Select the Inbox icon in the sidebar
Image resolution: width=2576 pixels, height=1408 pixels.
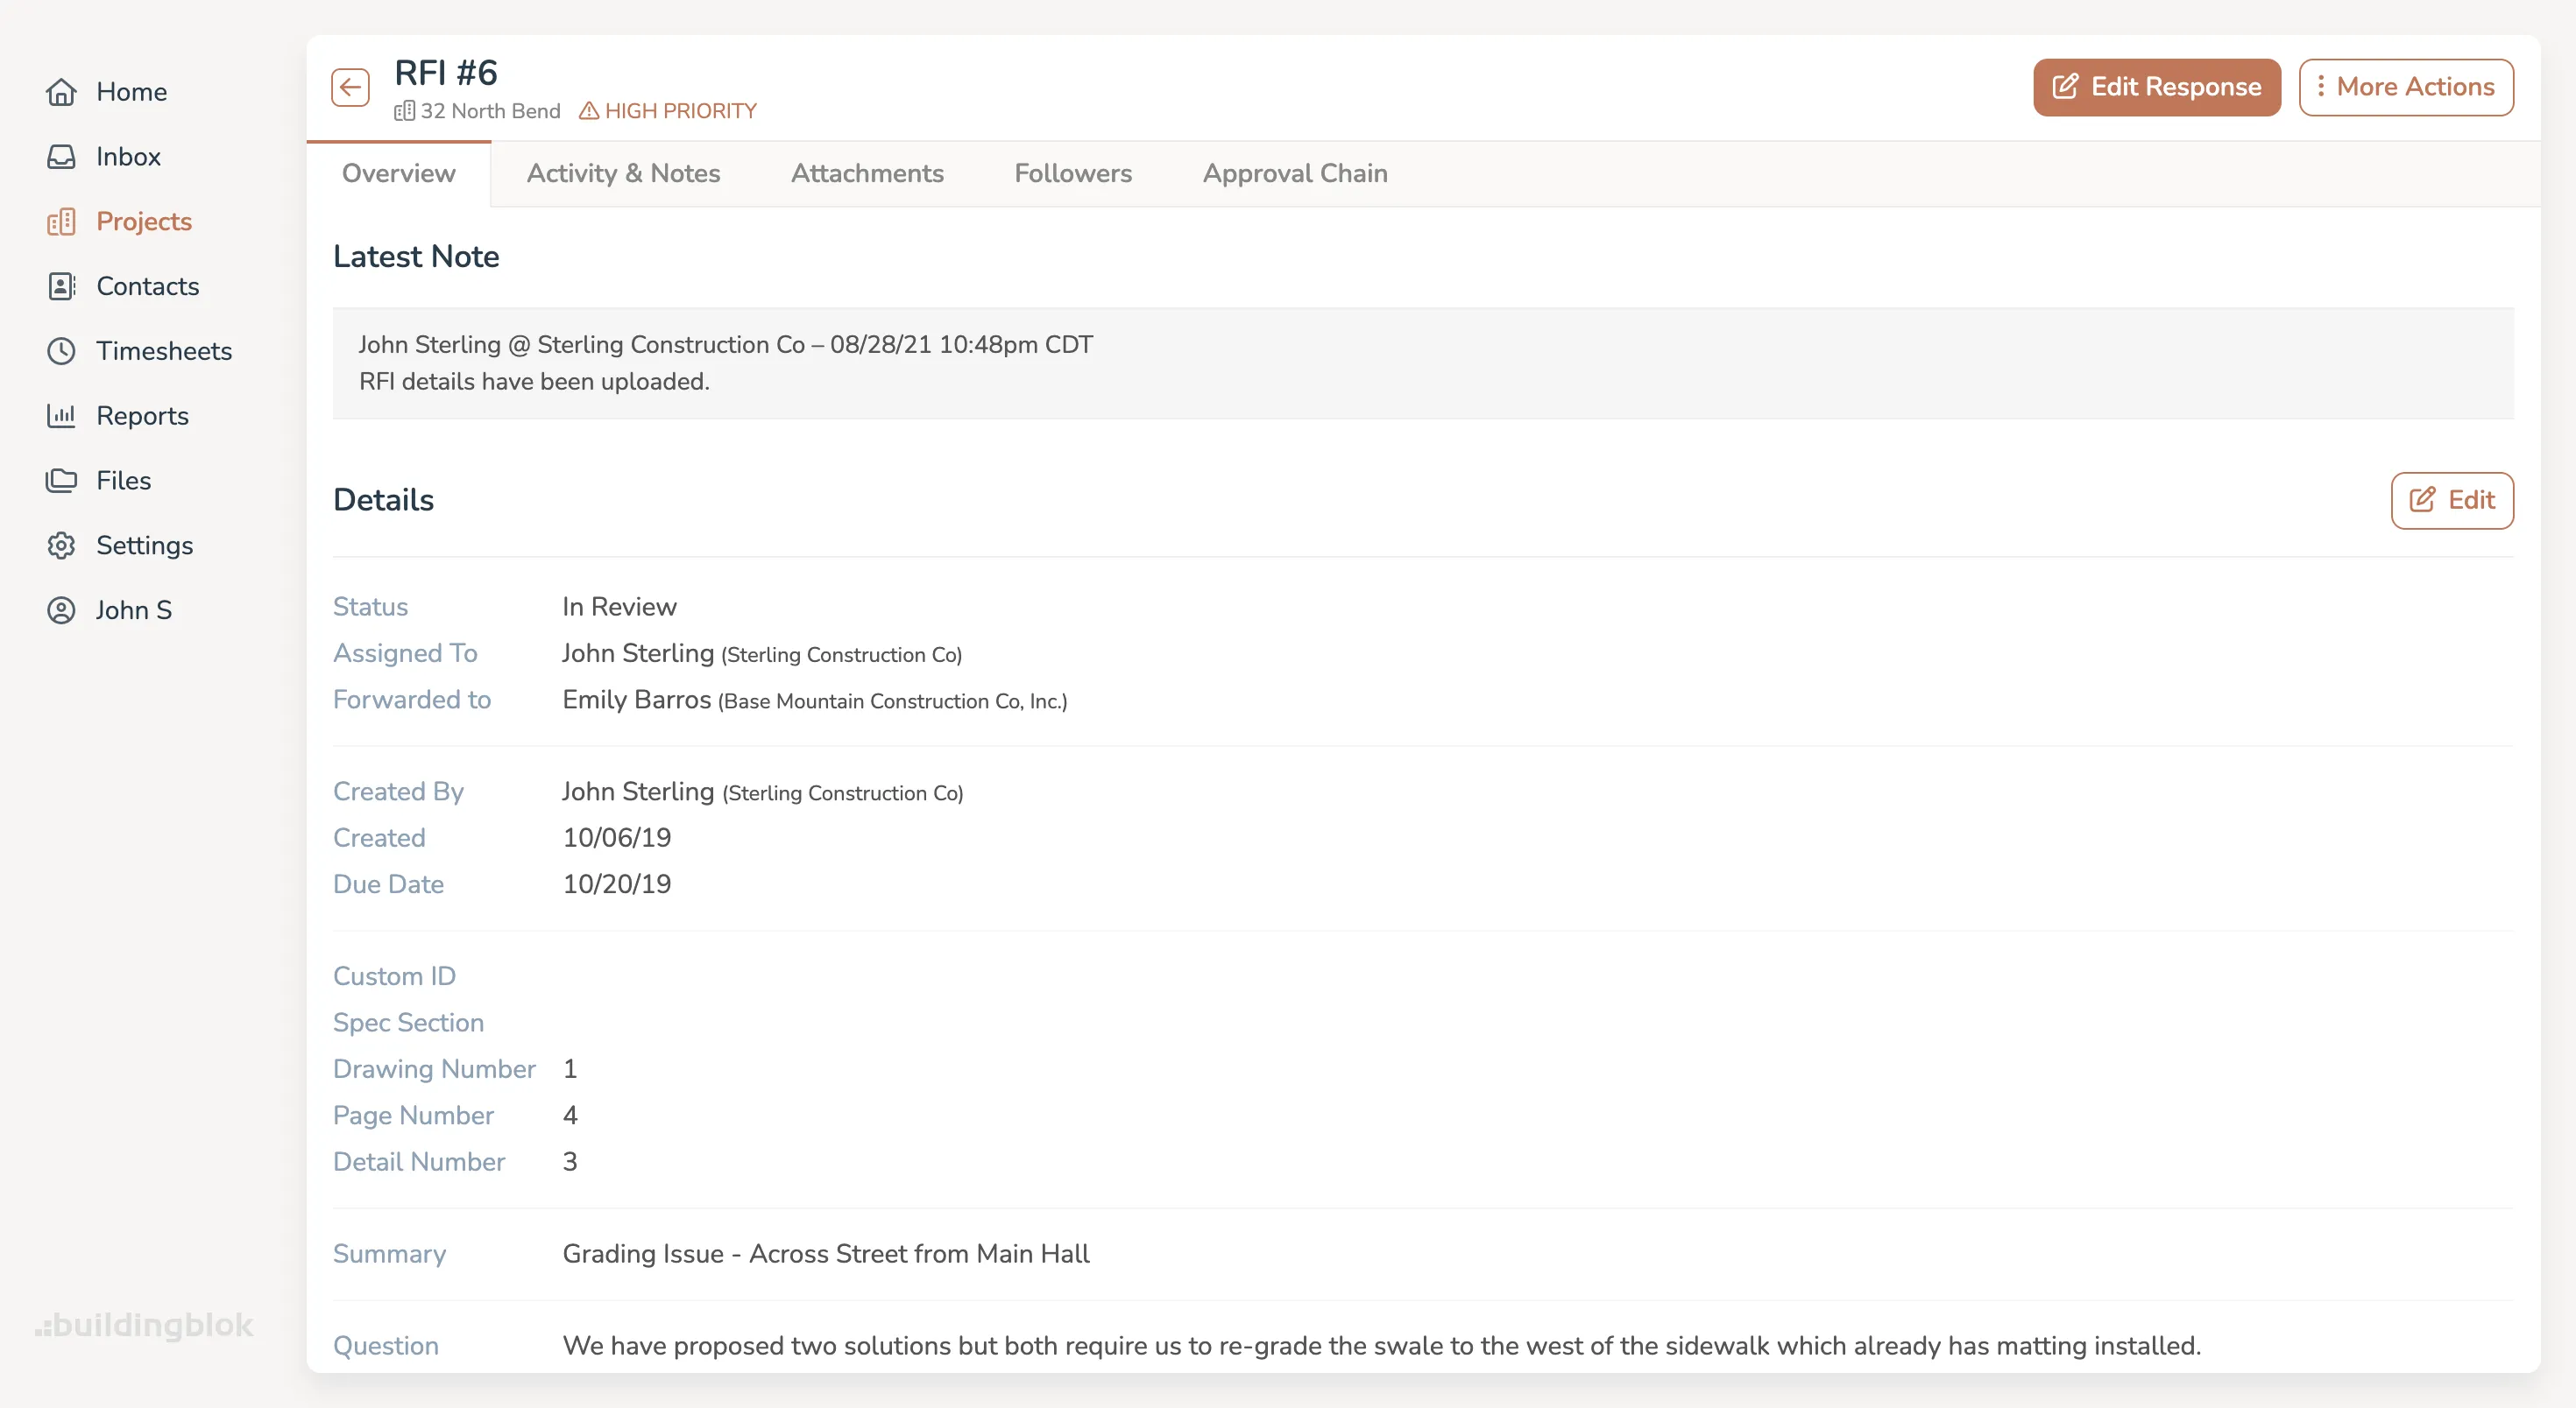(x=62, y=157)
